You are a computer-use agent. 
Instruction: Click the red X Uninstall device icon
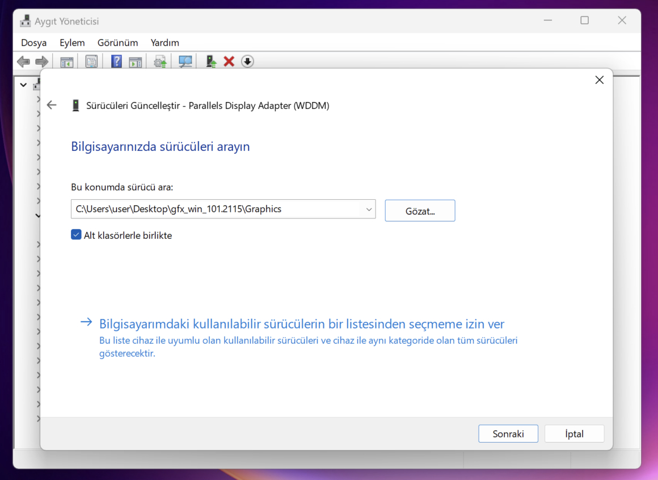[x=229, y=61]
